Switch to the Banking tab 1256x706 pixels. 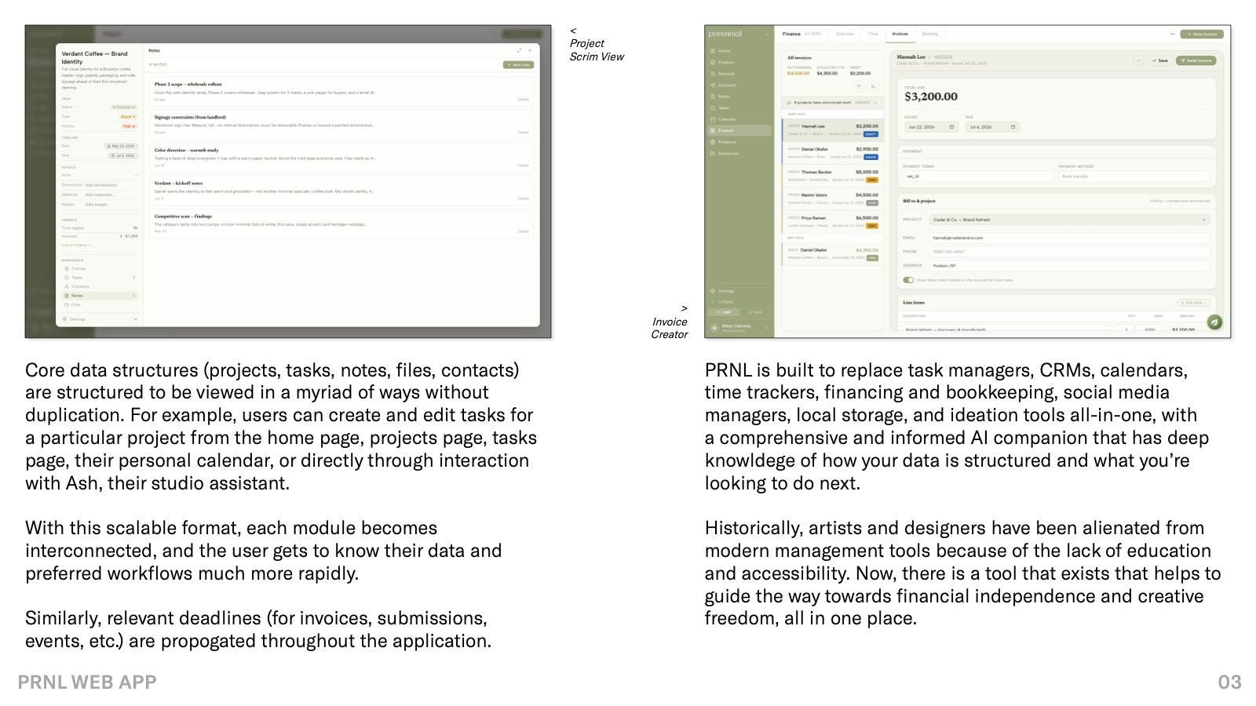click(x=929, y=35)
